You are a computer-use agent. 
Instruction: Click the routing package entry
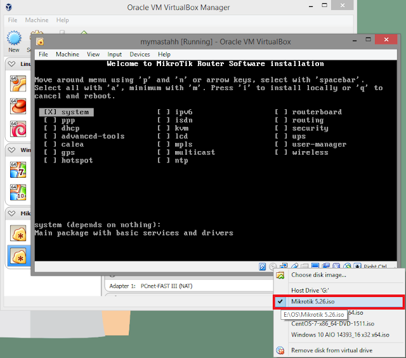299,120
